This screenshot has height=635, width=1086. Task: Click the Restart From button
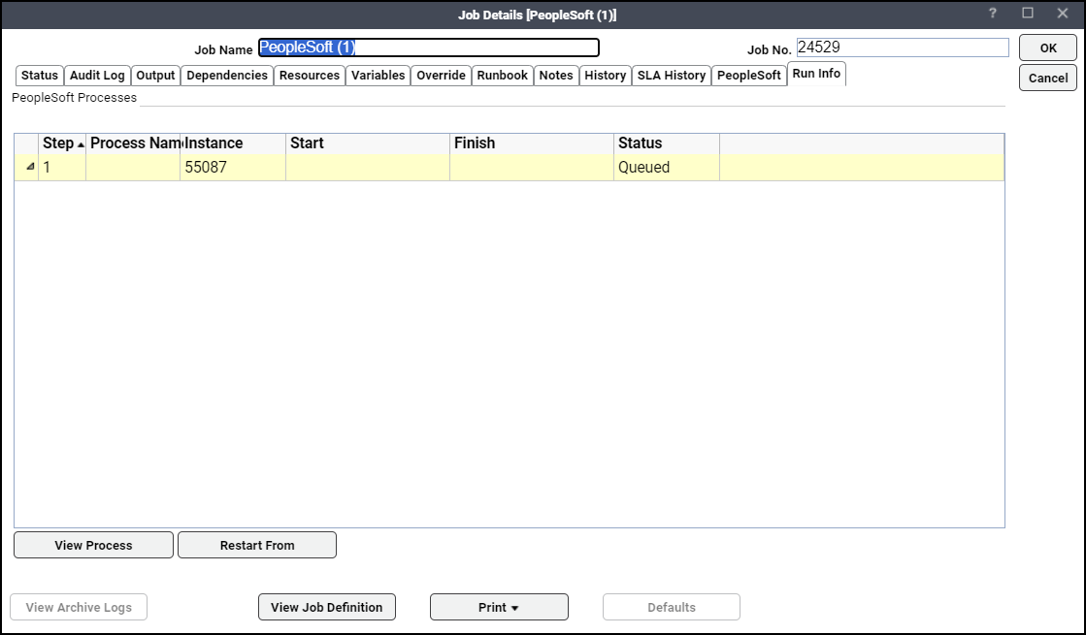(257, 545)
